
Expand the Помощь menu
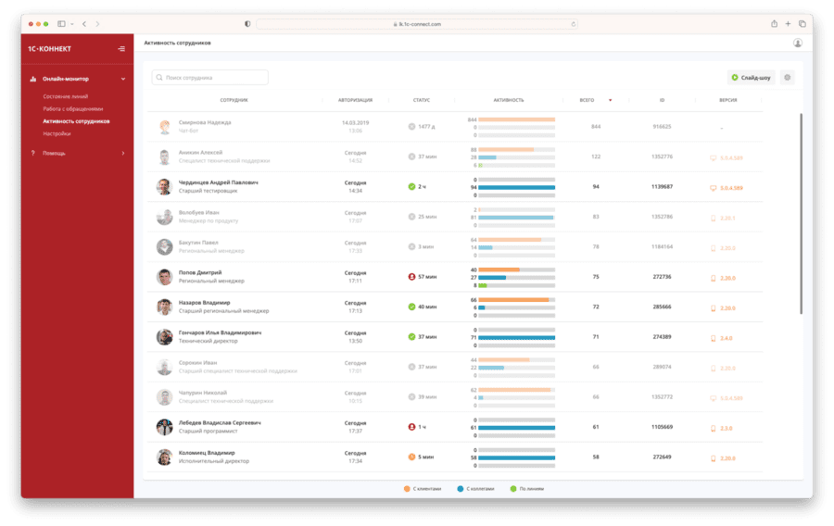(123, 154)
